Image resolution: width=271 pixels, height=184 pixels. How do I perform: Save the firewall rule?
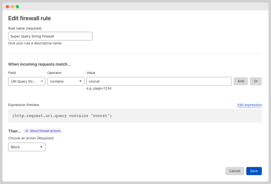(x=254, y=171)
